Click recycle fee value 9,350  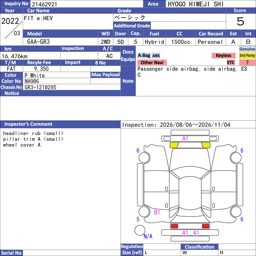coord(41,69)
